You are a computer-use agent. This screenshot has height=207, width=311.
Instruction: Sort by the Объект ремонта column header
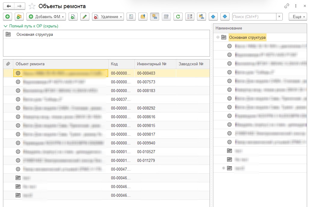pyautogui.click(x=61, y=64)
